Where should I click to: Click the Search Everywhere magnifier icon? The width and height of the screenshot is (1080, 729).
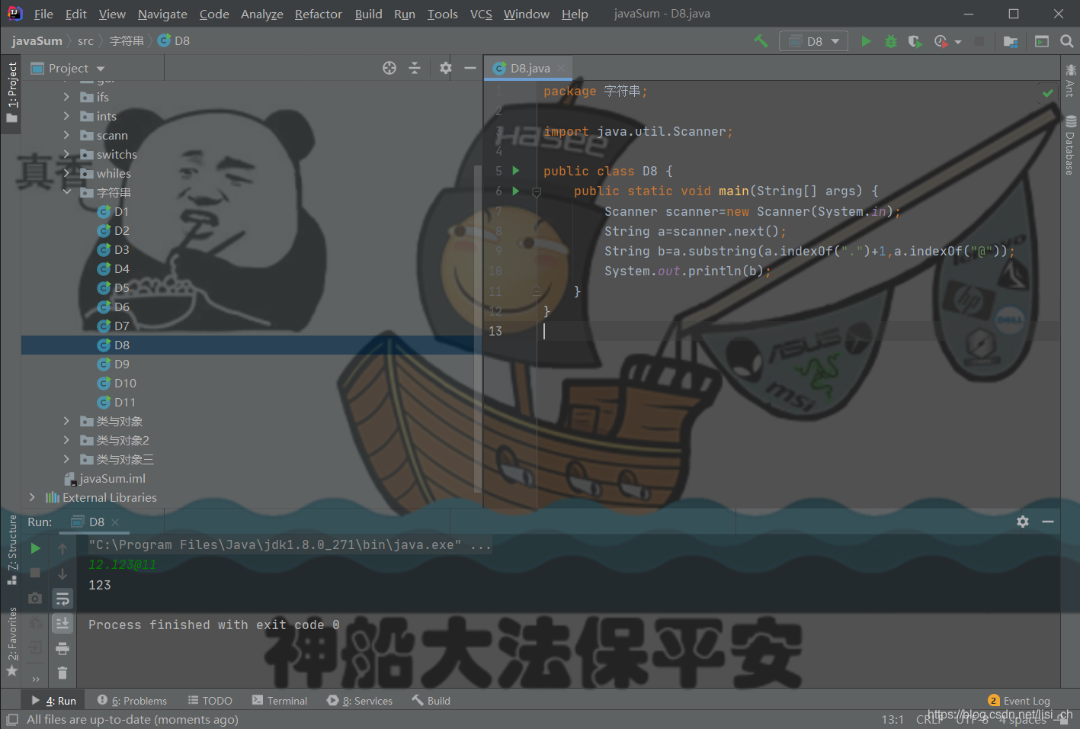coord(1067,41)
